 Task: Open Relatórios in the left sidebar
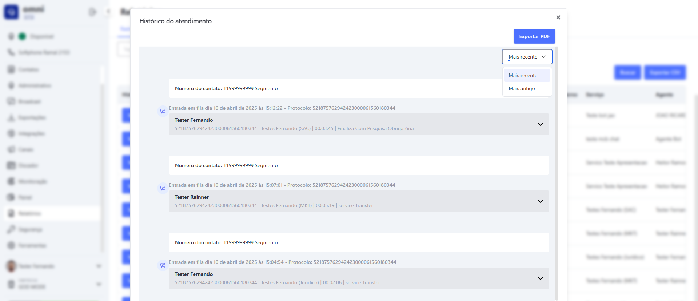click(x=30, y=213)
